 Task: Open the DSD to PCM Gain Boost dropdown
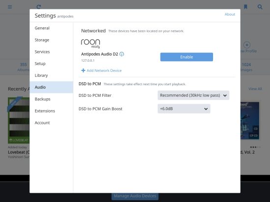(184, 109)
